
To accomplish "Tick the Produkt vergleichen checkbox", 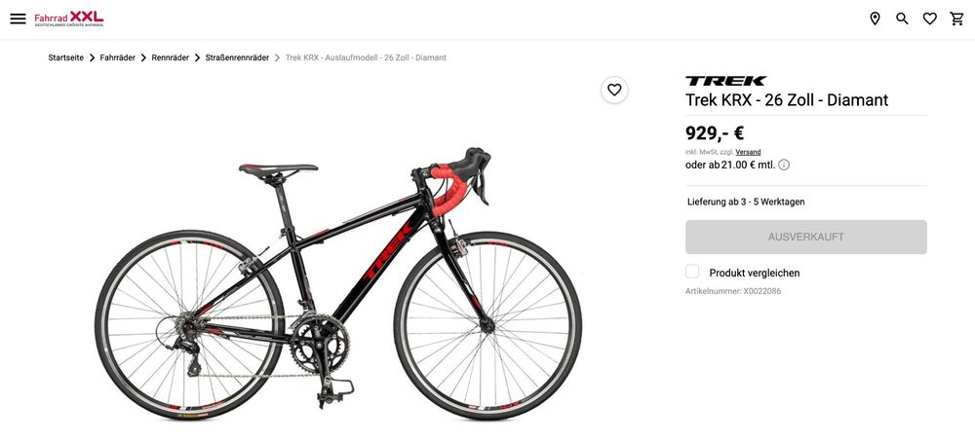I will [x=692, y=272].
